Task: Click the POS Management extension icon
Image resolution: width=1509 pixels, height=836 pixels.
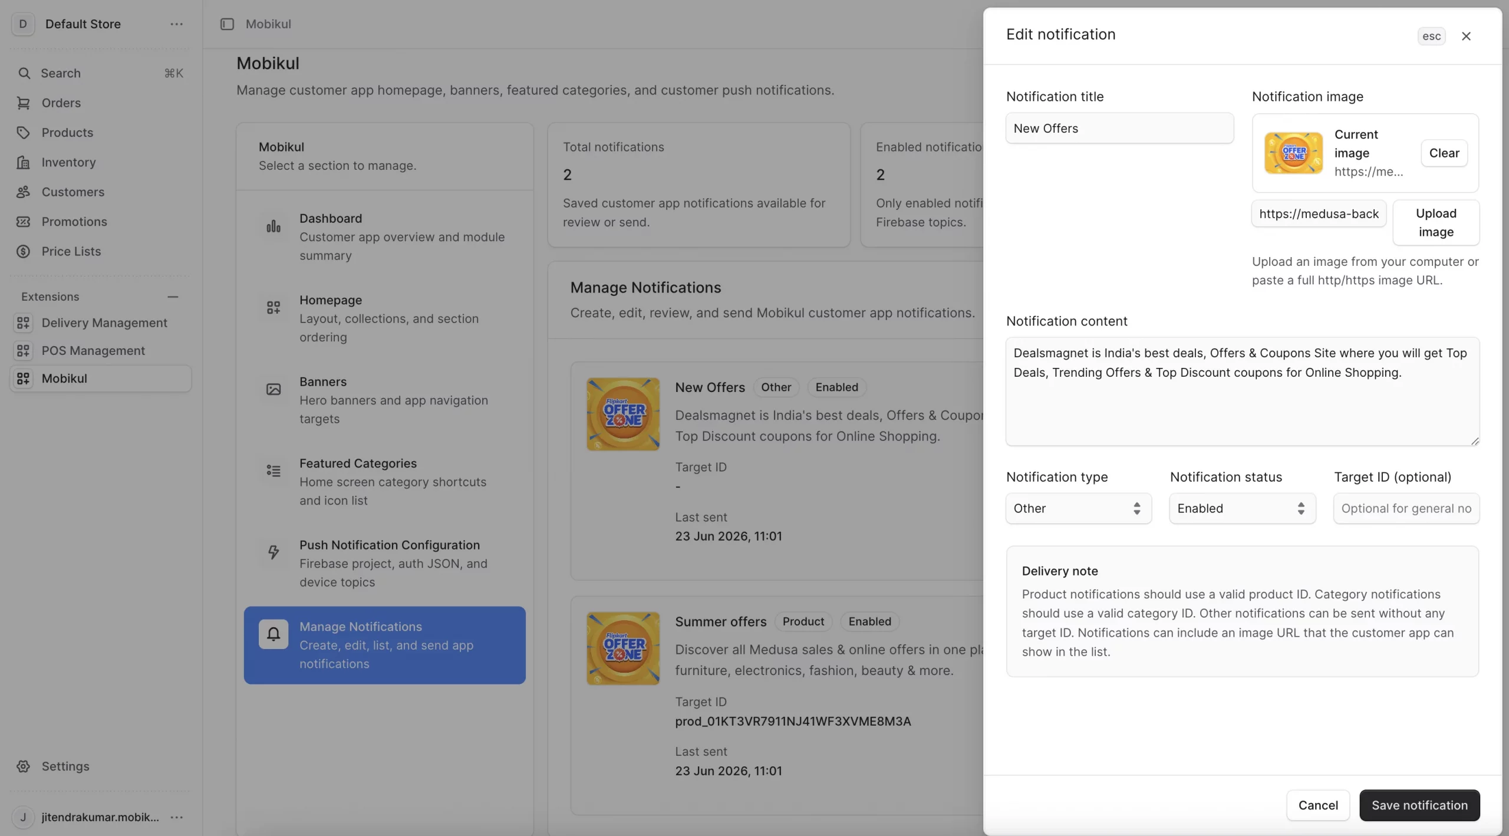Action: click(24, 350)
